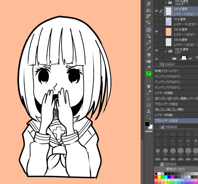Hide the 1コマ folder
198x184 pixels.
click(156, 50)
